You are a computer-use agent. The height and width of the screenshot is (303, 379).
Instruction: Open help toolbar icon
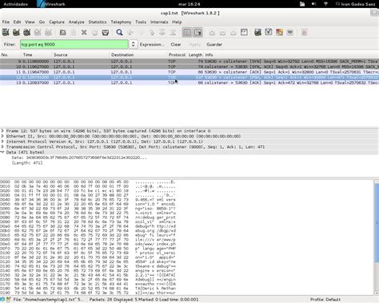coord(305,33)
